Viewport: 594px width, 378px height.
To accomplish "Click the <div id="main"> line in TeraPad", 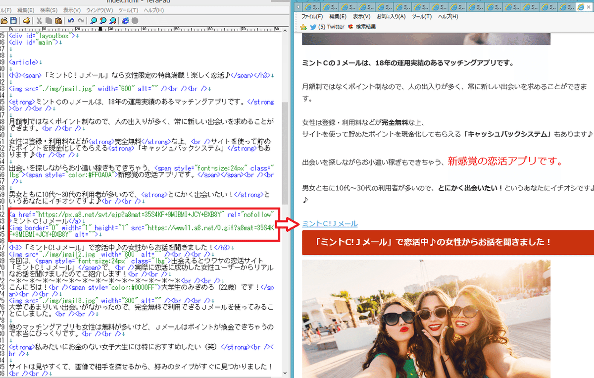I will pyautogui.click(x=36, y=43).
